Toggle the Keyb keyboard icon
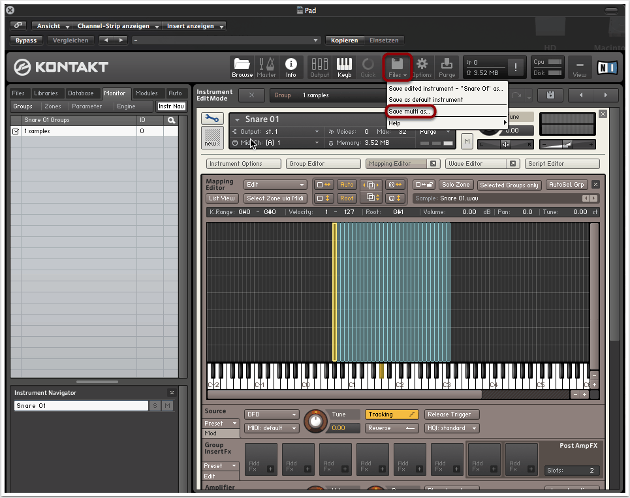Image resolution: width=630 pixels, height=498 pixels. click(x=344, y=67)
